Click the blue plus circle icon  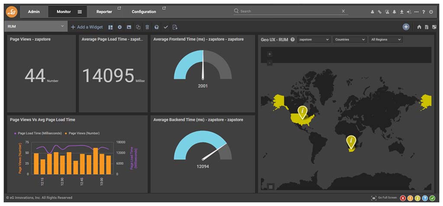pos(406,27)
